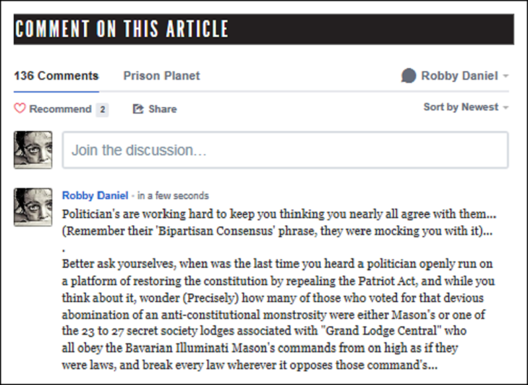The width and height of the screenshot is (528, 385).
Task: Focus the Join the discussion box
Action: [285, 150]
